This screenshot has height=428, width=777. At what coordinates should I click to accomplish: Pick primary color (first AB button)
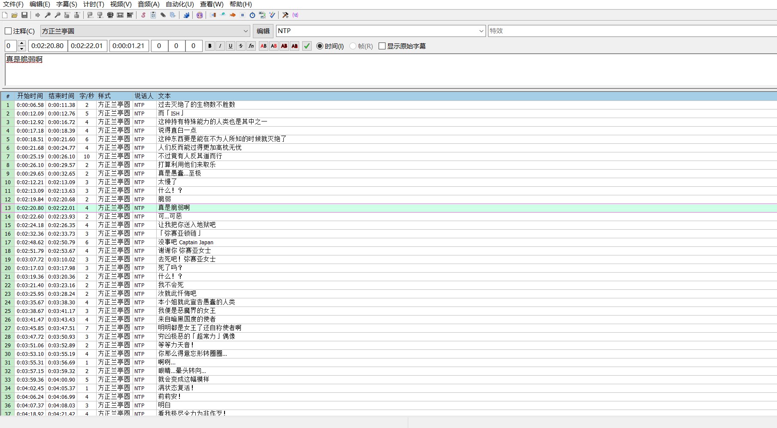pyautogui.click(x=264, y=46)
